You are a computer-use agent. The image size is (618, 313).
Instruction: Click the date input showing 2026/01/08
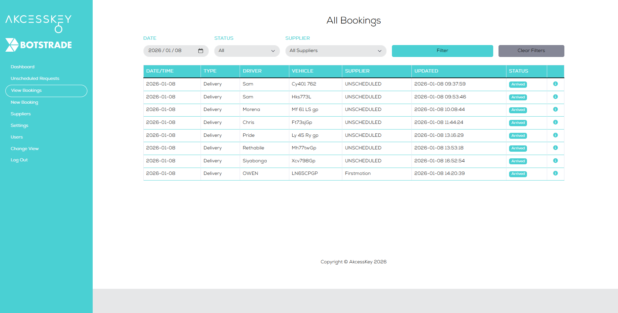[169, 51]
